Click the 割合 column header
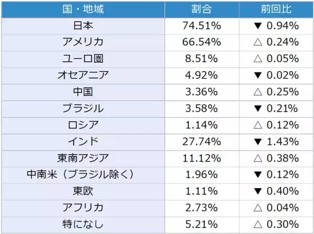The image size is (314, 234). (201, 9)
